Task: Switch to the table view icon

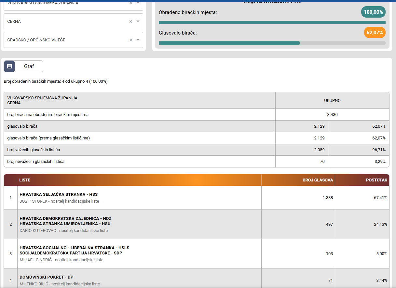Action: (9, 66)
